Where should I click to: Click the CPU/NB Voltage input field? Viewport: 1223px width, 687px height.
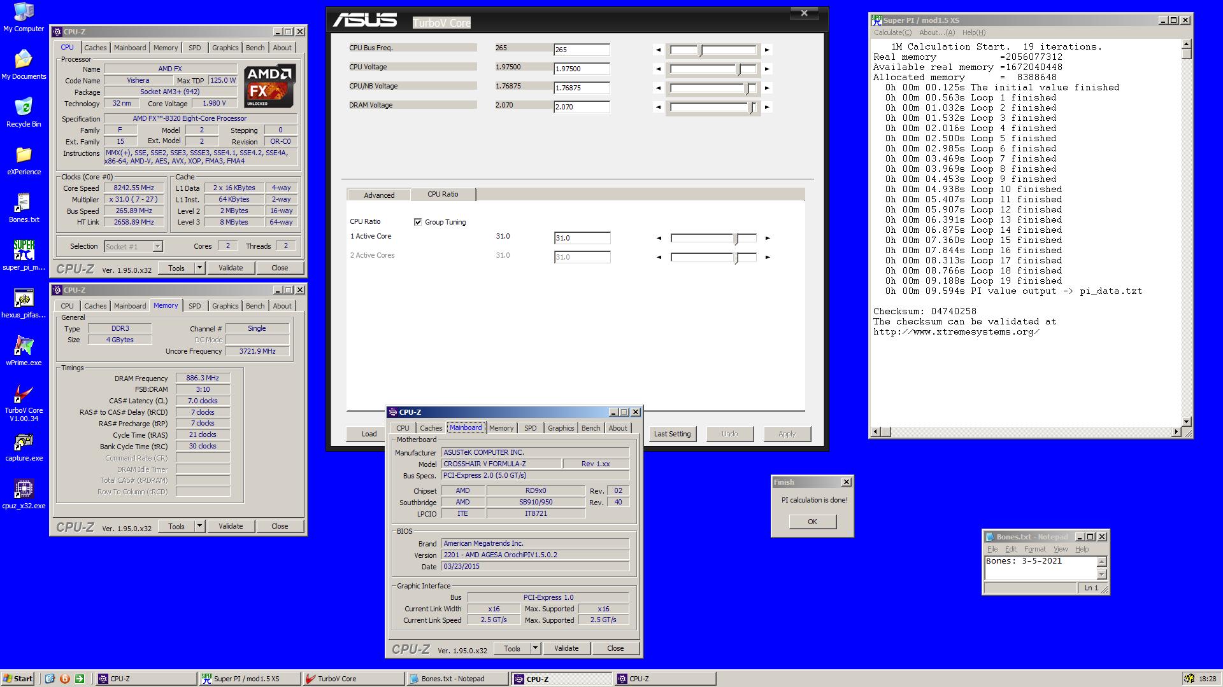pos(582,88)
